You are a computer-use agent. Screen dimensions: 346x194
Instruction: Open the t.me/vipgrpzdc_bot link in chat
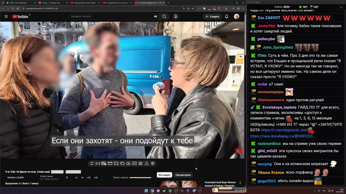[x=284, y=130]
